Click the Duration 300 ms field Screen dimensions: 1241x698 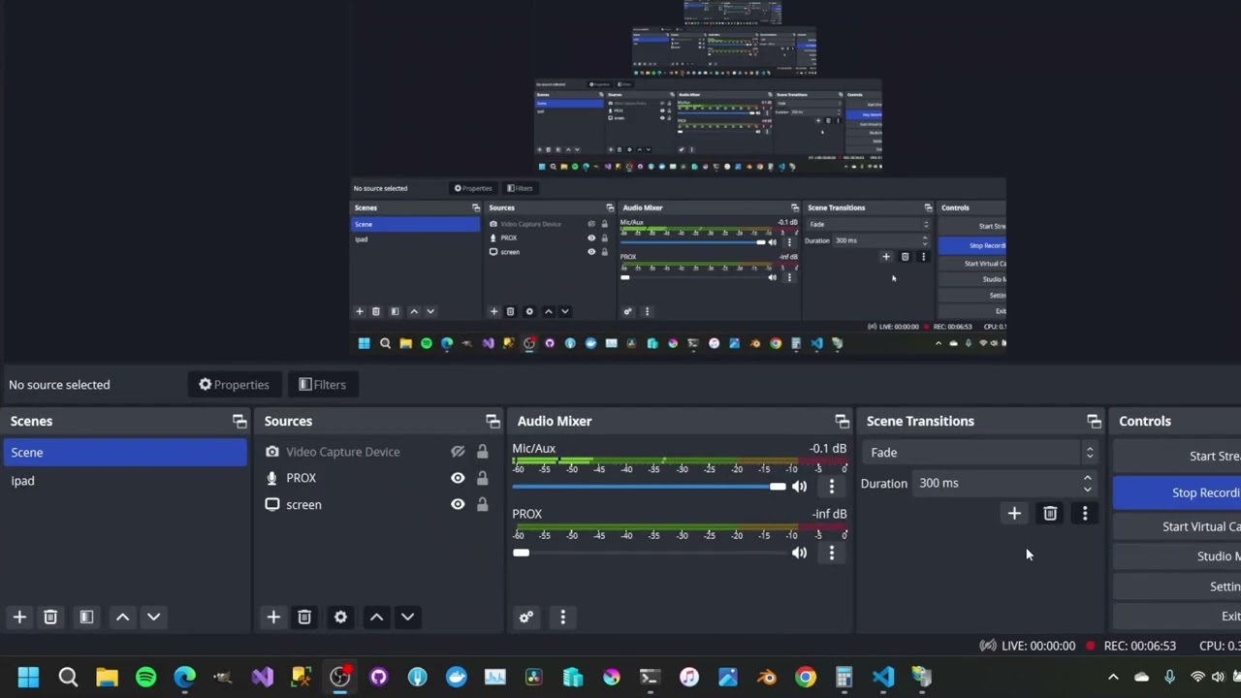pyautogui.click(x=1005, y=483)
